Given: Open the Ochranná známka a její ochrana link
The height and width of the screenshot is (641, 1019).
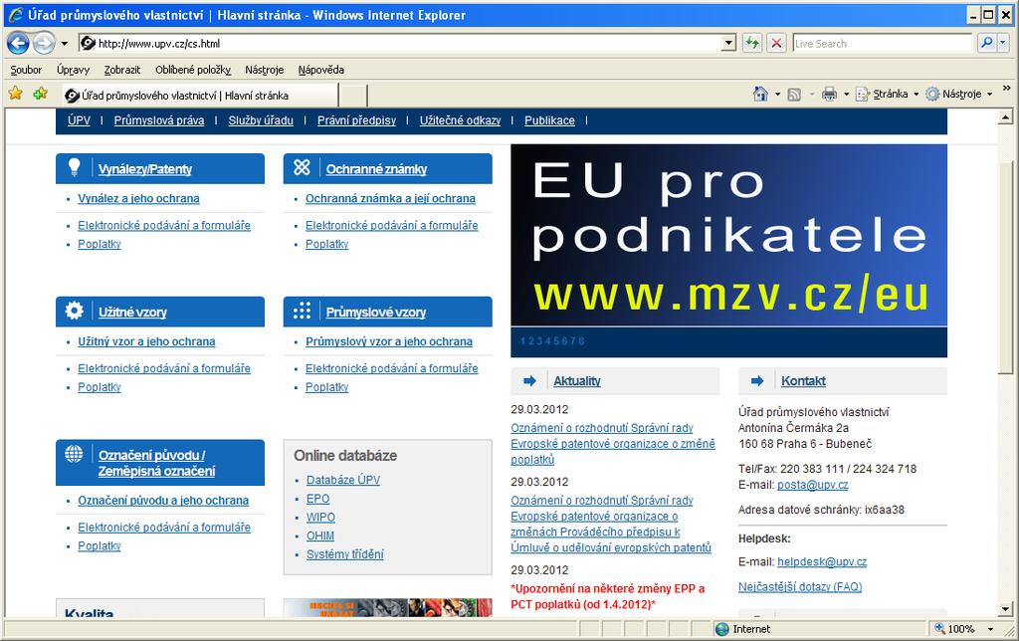Looking at the screenshot, I should tap(390, 199).
